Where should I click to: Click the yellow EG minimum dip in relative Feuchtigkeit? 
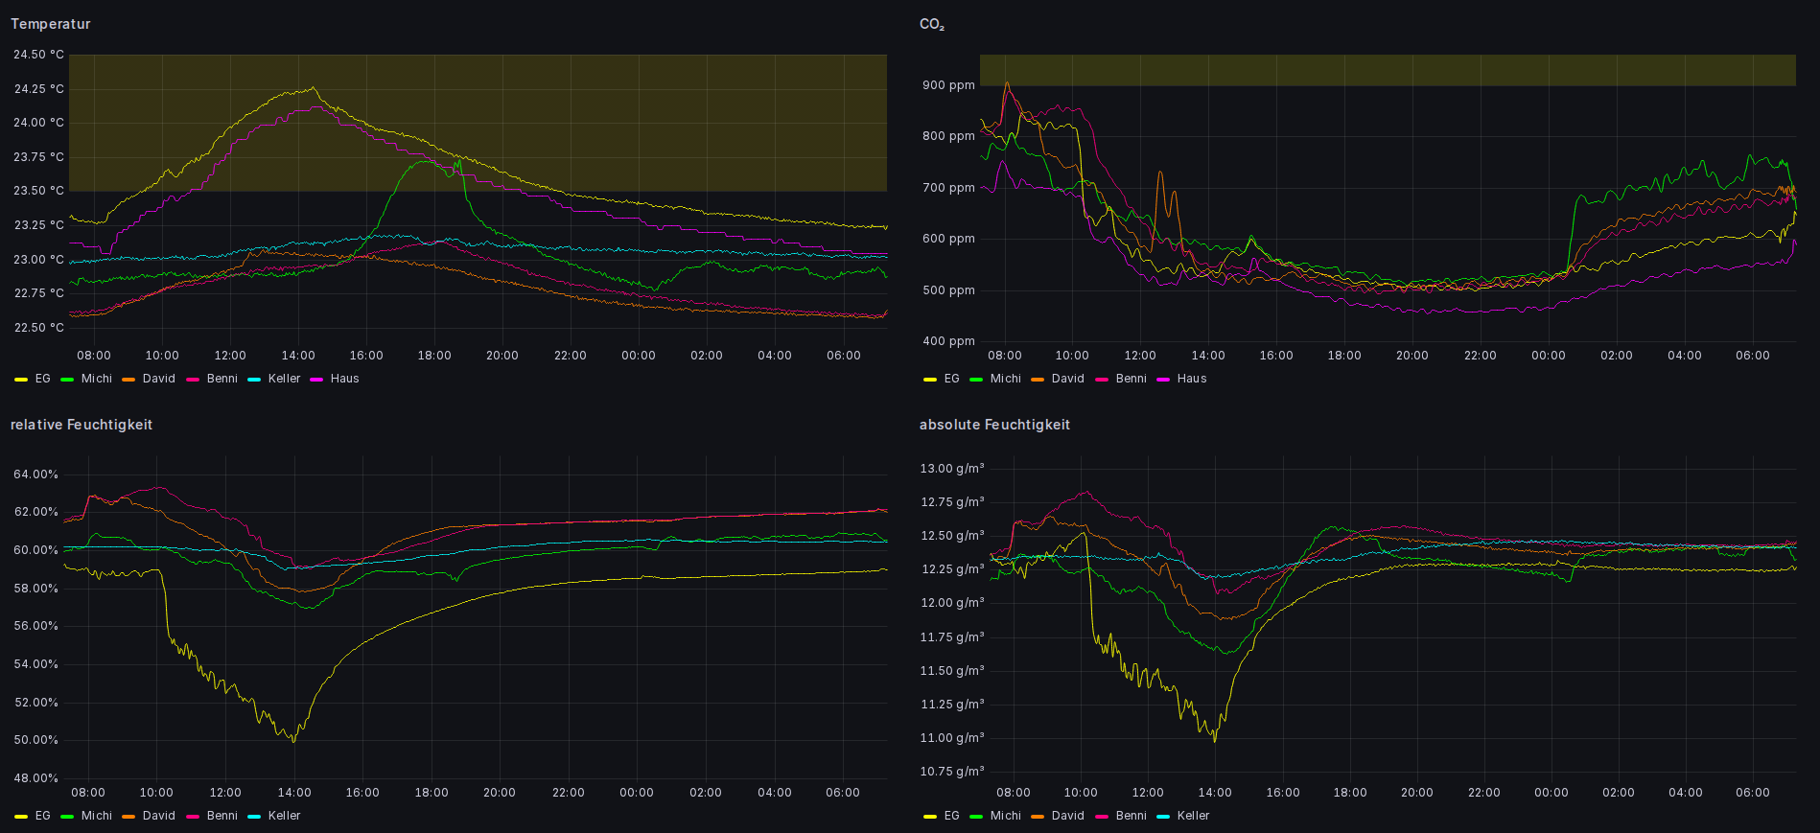(293, 741)
